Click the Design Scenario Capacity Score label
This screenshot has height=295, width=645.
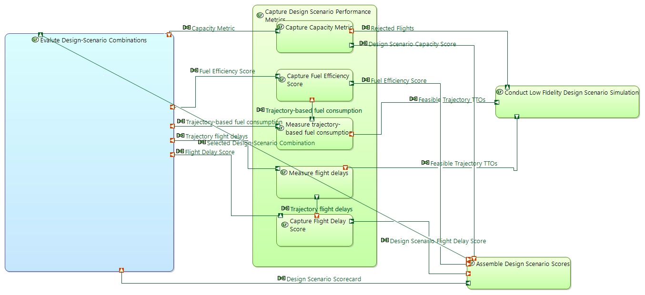tap(413, 44)
